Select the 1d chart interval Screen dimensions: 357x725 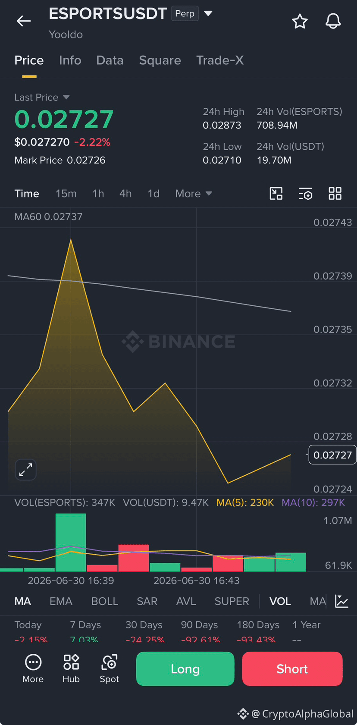coord(153,194)
